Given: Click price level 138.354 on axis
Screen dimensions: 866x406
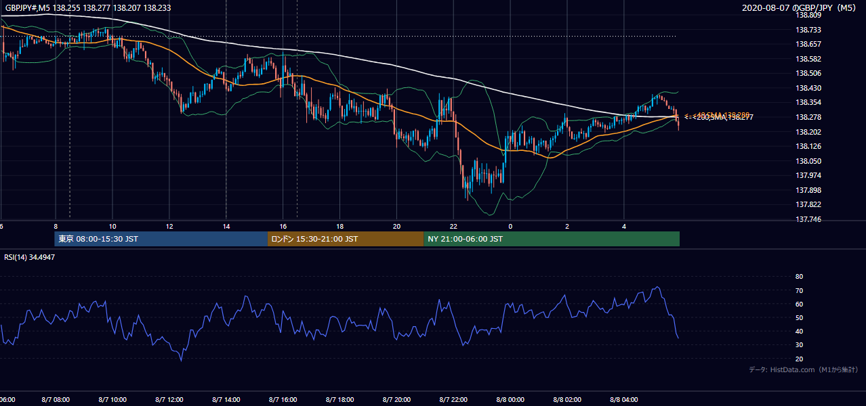Looking at the screenshot, I should (809, 102).
